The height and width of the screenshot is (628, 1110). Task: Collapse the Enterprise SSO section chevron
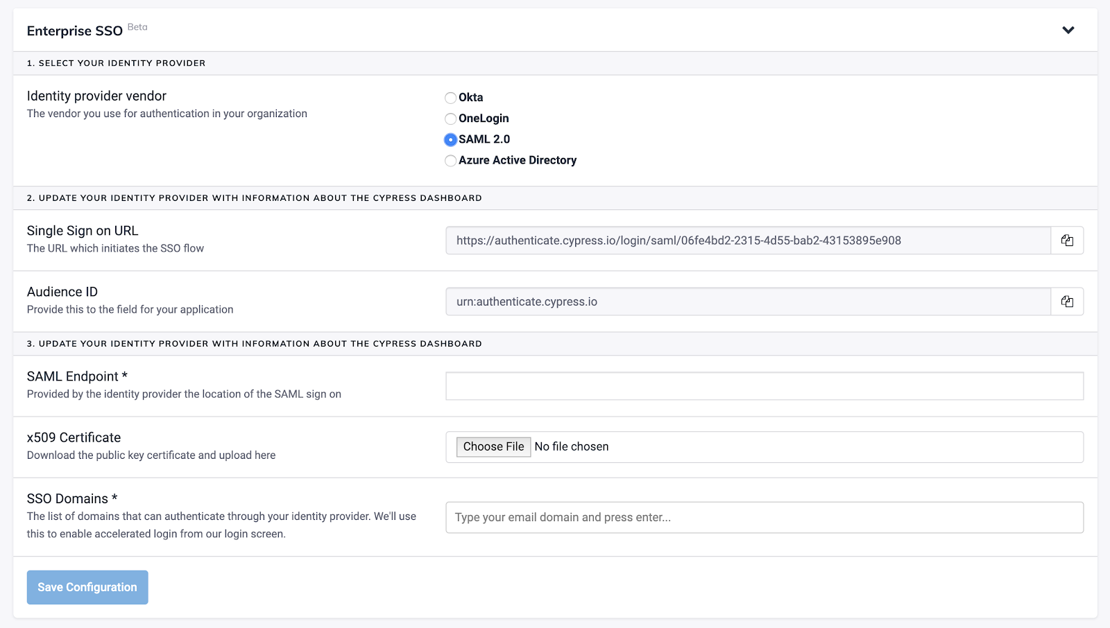pos(1068,30)
